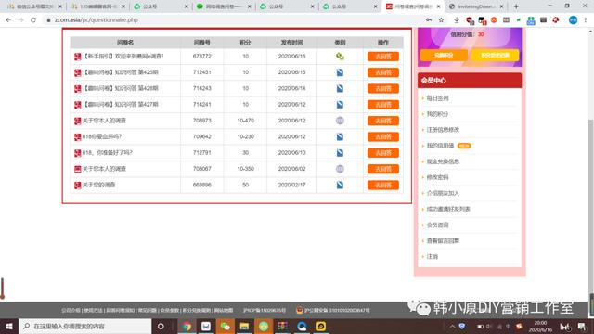Viewport: 594px width, 334px height.
Task: Click the orange 兑换积分 button
Action: (444, 56)
